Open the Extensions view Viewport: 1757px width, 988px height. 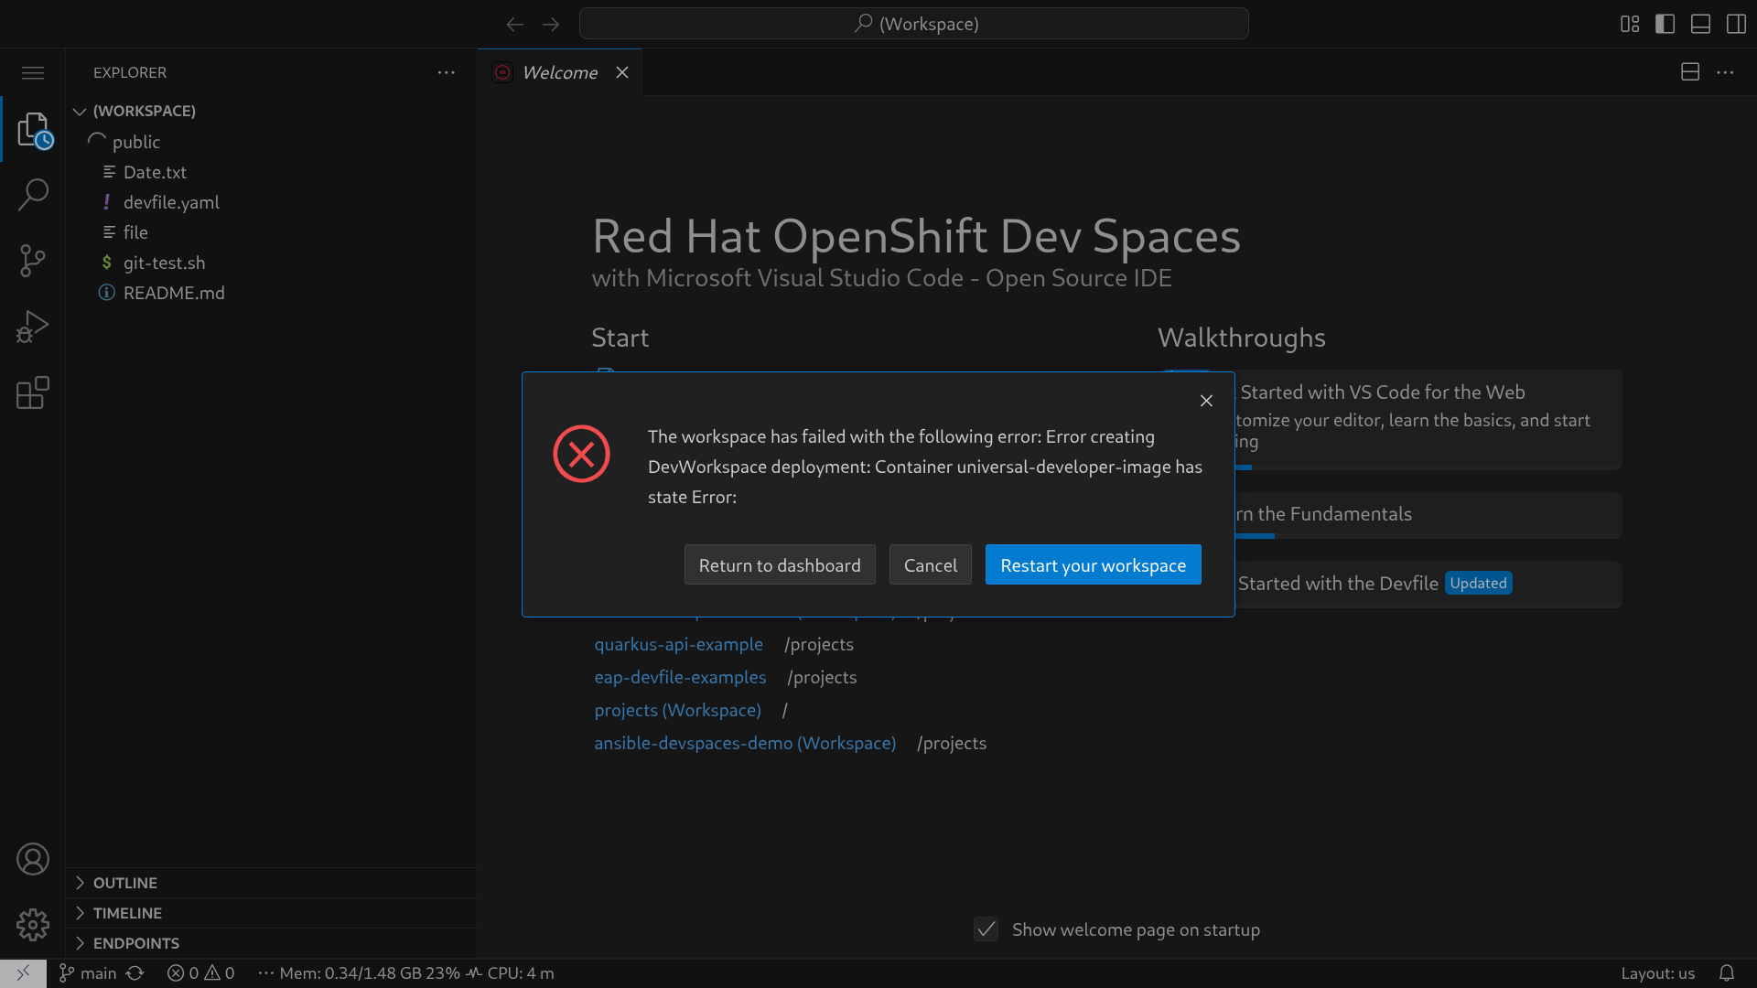[33, 393]
